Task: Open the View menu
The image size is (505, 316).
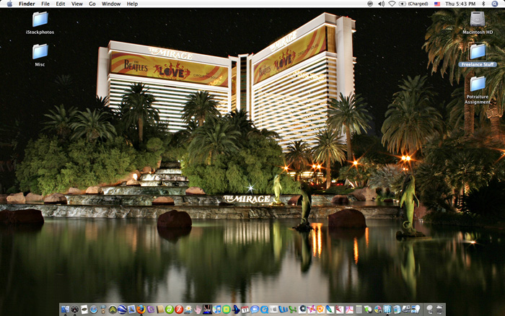Action: [77, 4]
